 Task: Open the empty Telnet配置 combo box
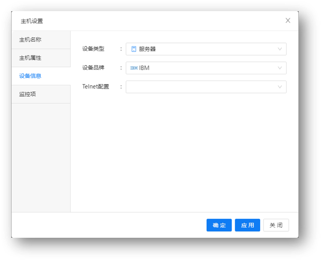(206, 87)
